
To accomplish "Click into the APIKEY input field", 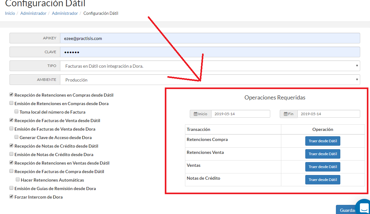I will click(210, 38).
